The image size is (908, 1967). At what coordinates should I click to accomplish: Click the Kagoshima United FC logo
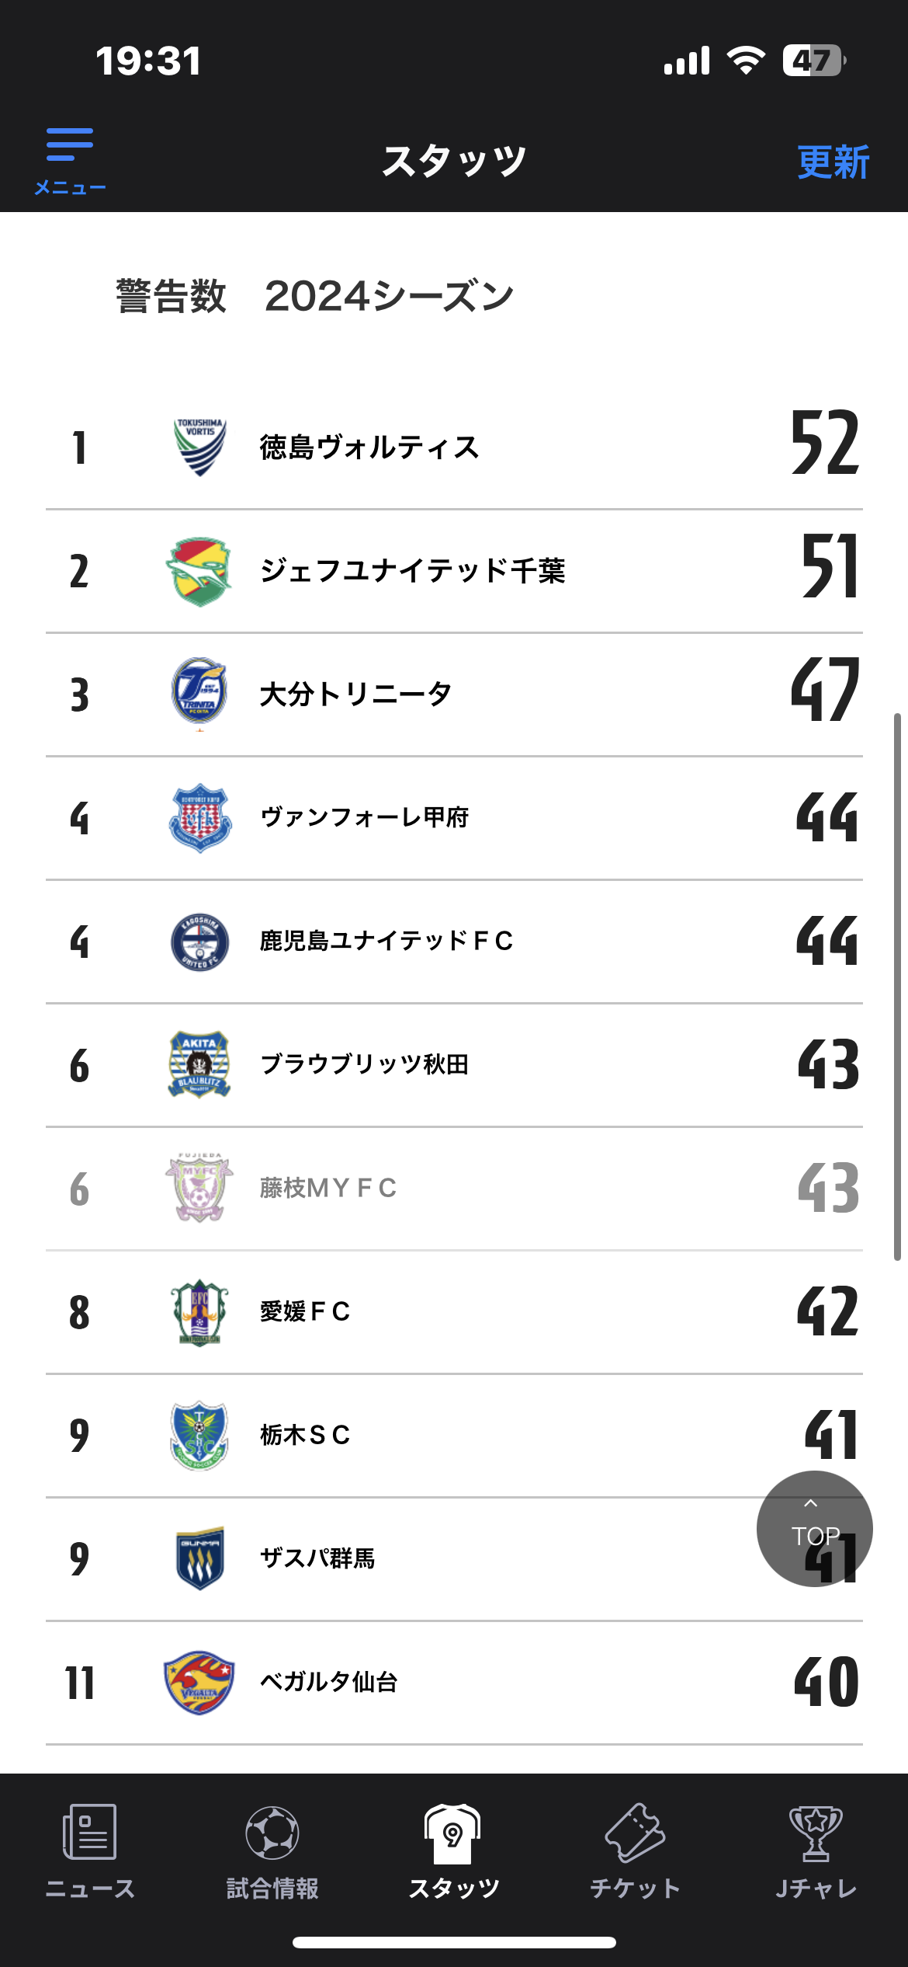[x=199, y=942]
